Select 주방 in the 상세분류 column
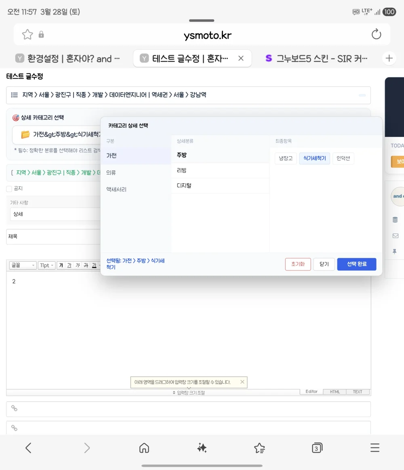This screenshot has height=470, width=404. coord(221,155)
